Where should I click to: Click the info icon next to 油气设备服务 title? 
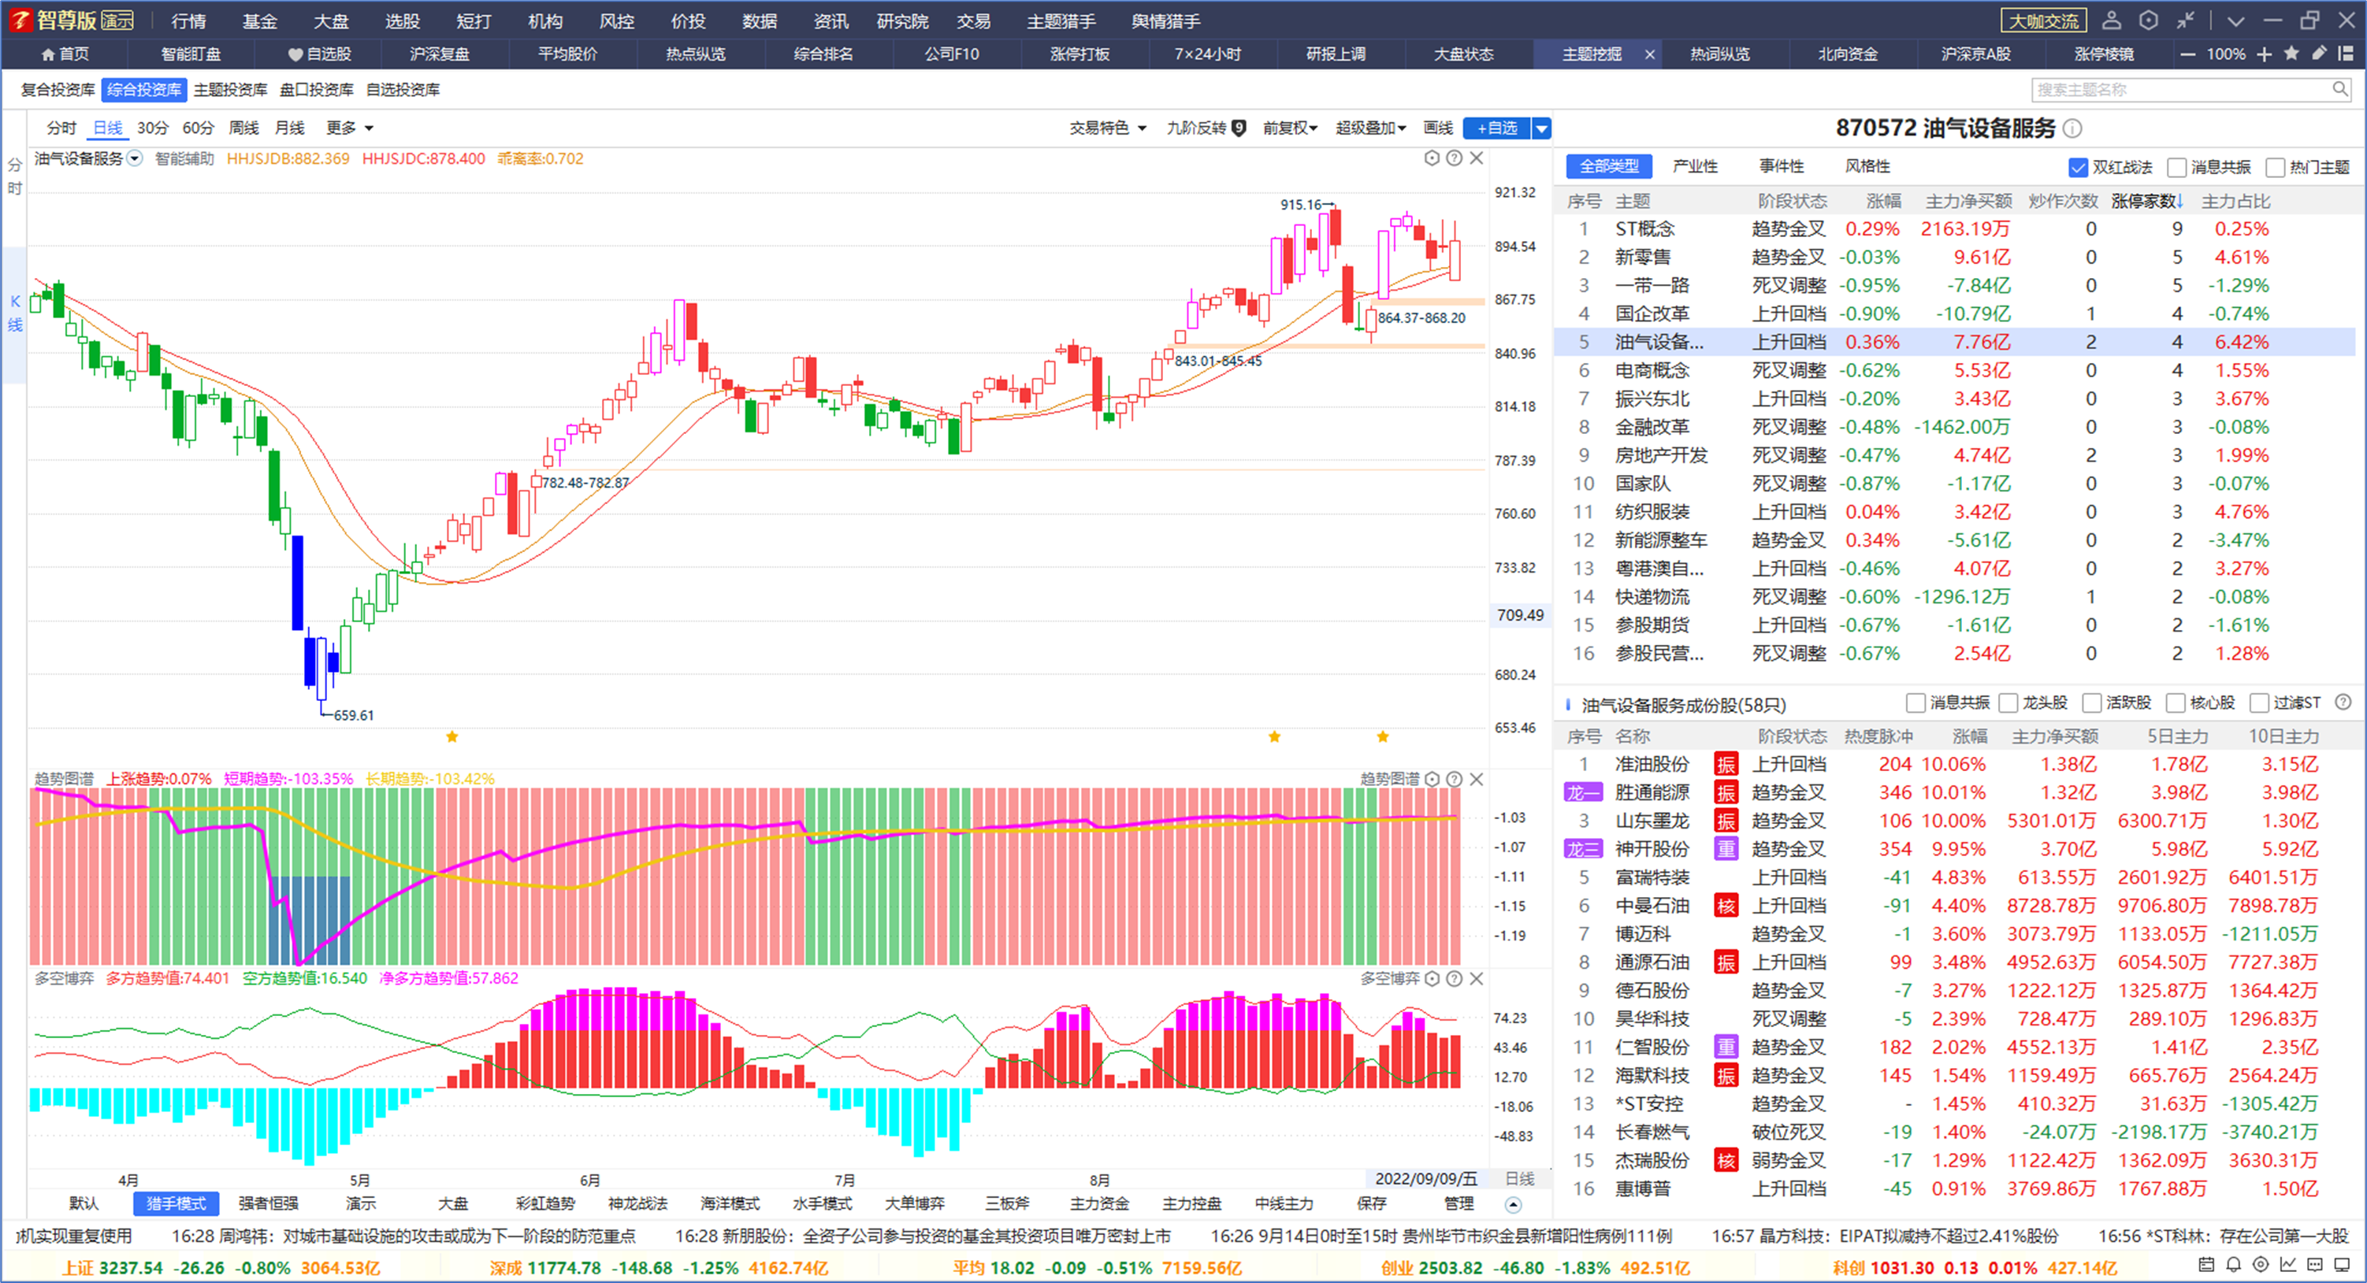2073,128
